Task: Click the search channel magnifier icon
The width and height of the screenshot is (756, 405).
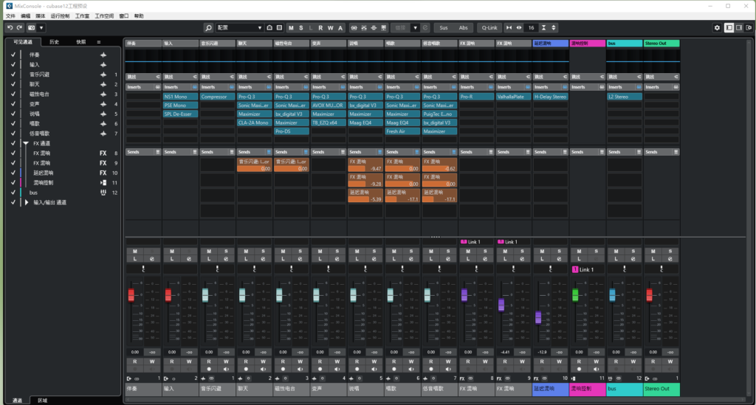Action: 209,27
